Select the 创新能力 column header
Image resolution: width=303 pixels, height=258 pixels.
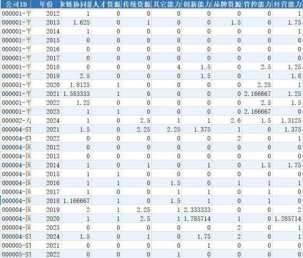(x=197, y=4)
